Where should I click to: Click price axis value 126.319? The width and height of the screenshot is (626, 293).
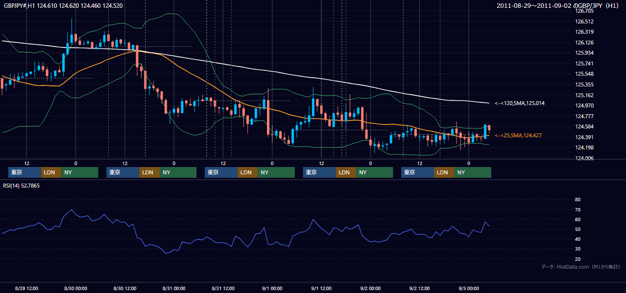(x=584, y=32)
